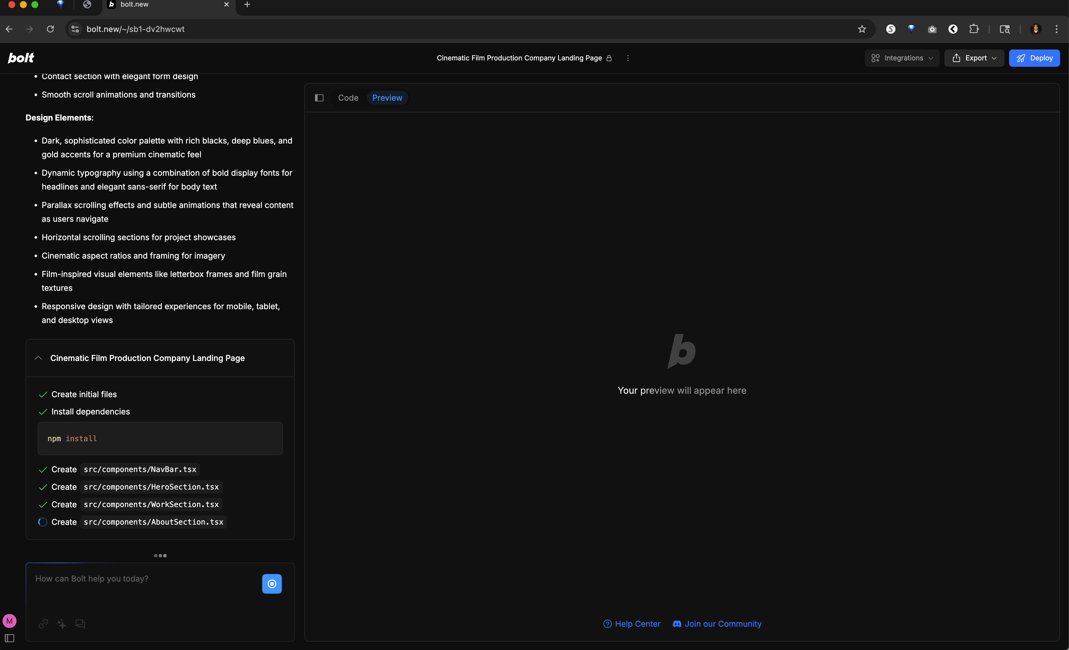Open the Chrome three-dot menu
The image size is (1069, 650).
point(1056,29)
